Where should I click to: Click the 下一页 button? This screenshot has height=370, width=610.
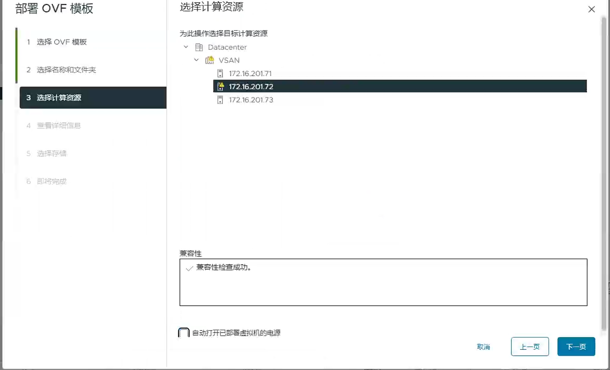(576, 347)
